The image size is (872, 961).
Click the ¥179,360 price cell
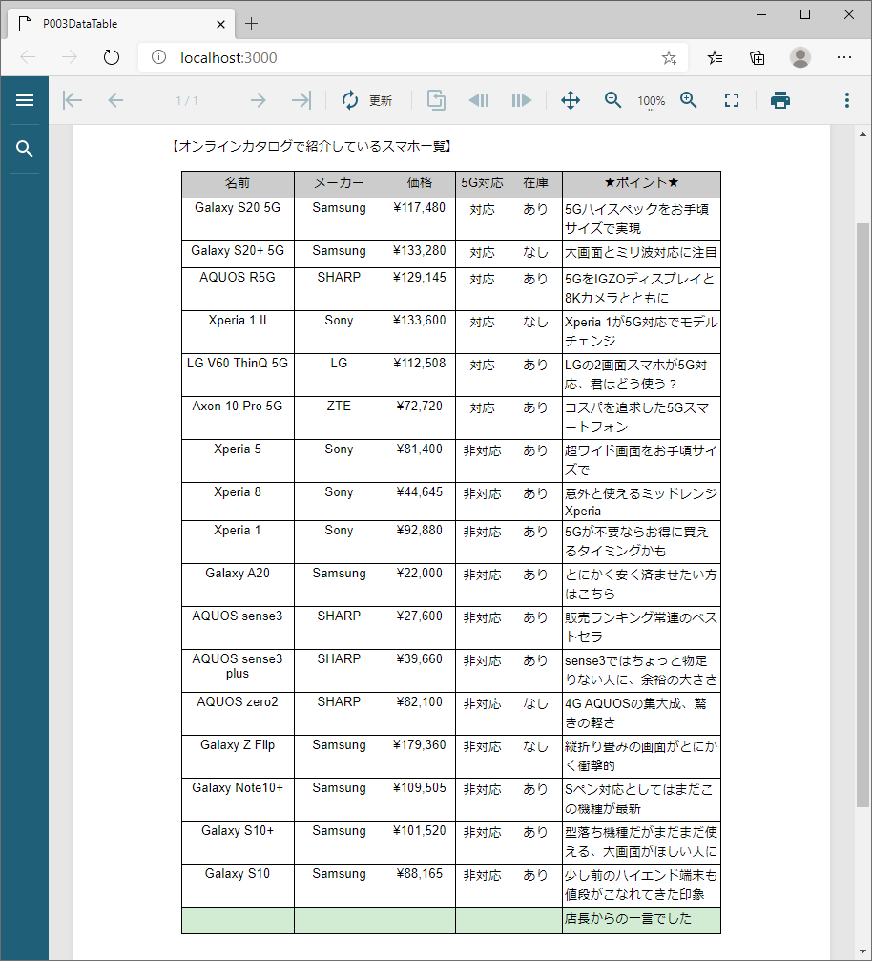pyautogui.click(x=420, y=756)
